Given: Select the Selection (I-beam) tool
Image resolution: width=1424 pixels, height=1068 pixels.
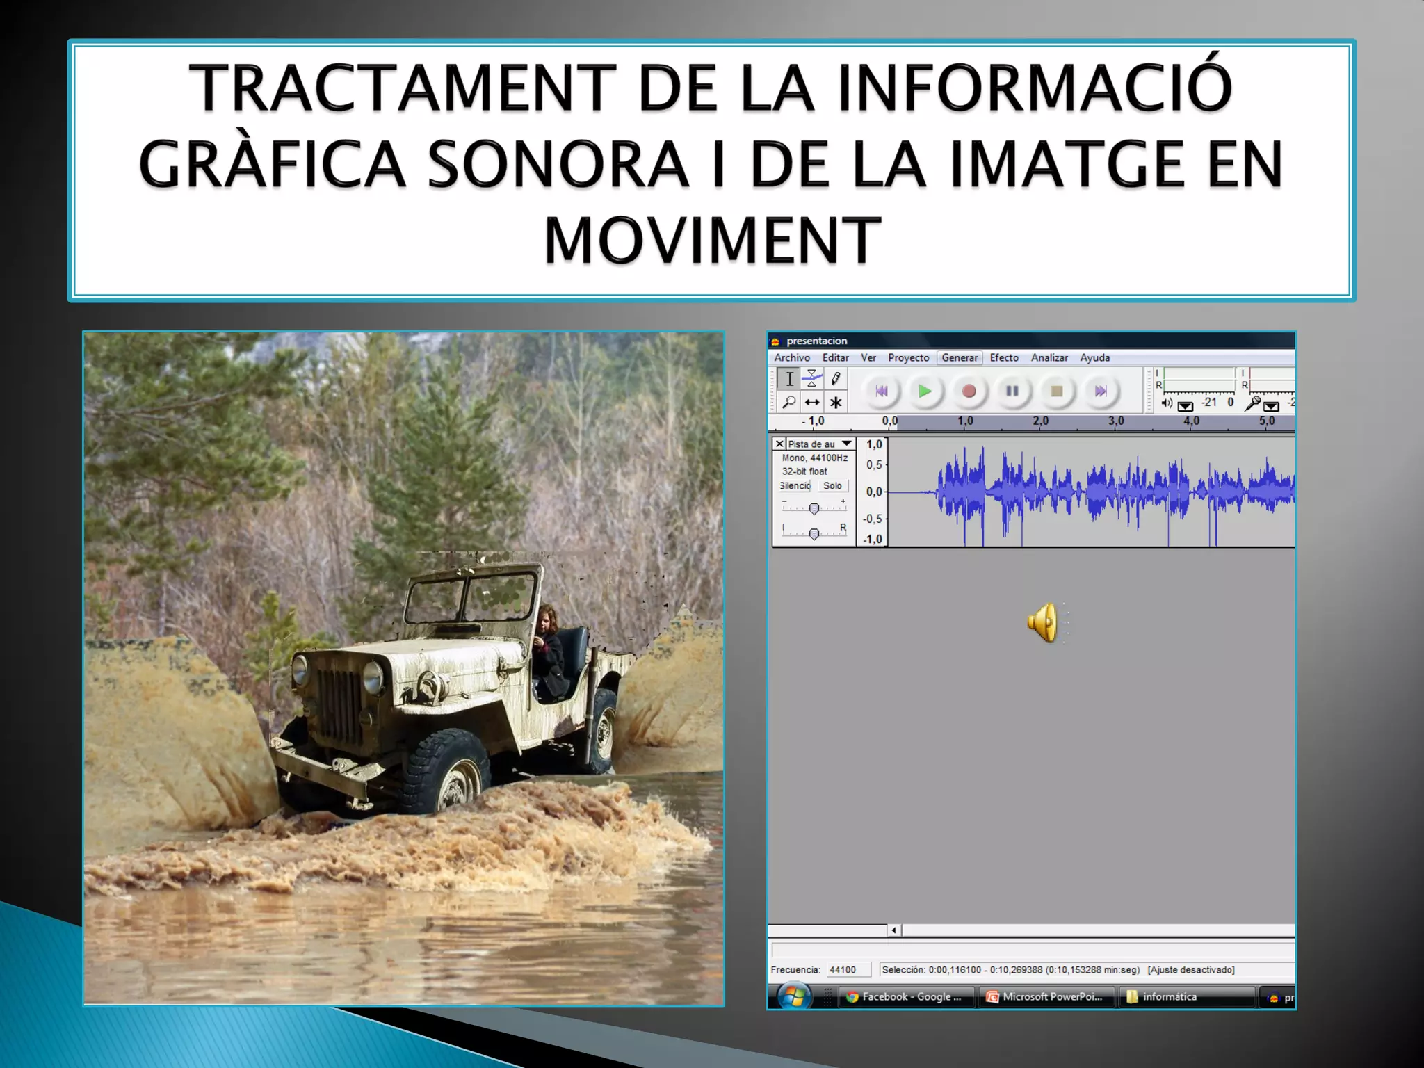Looking at the screenshot, I should tap(789, 379).
